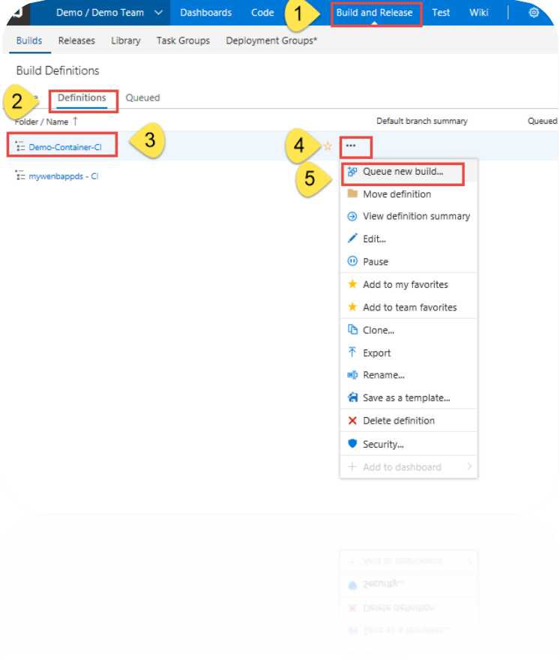The height and width of the screenshot is (663, 560).
Task: Choose Export from context menu
Action: pyautogui.click(x=409, y=352)
